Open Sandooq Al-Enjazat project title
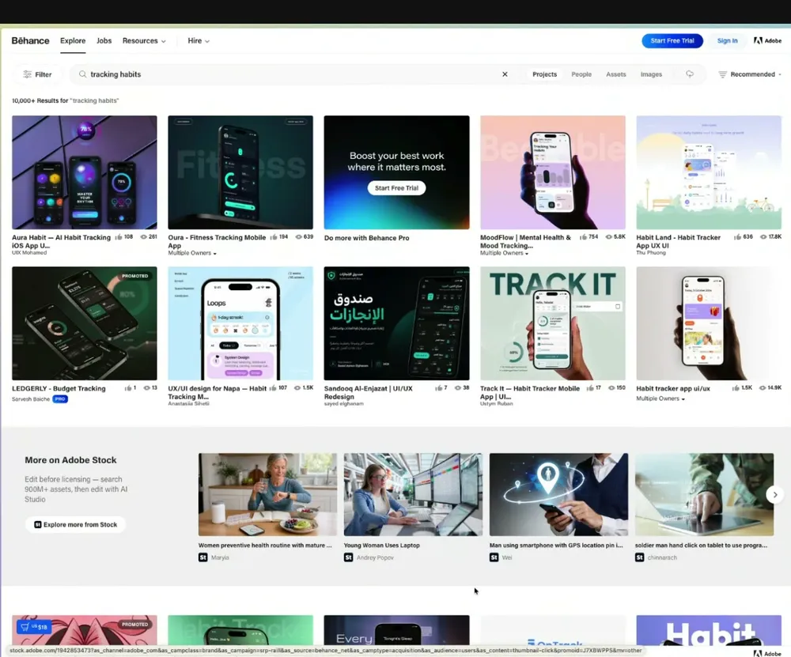791x657 pixels. [369, 393]
